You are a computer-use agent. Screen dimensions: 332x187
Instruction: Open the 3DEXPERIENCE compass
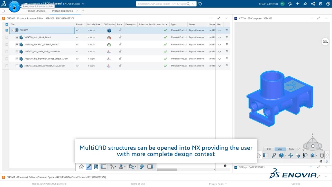pyautogui.click(x=14, y=6)
